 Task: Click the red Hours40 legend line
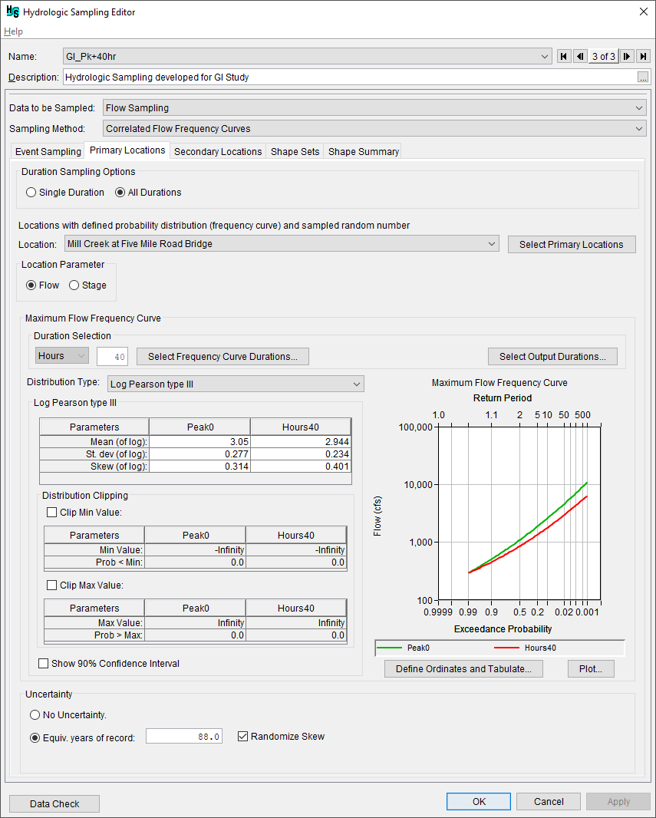pos(508,648)
